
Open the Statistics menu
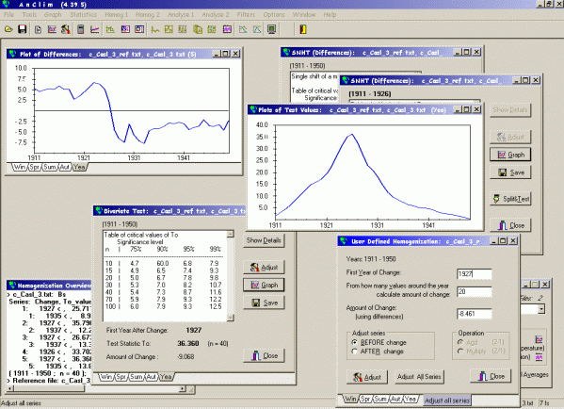(x=83, y=15)
